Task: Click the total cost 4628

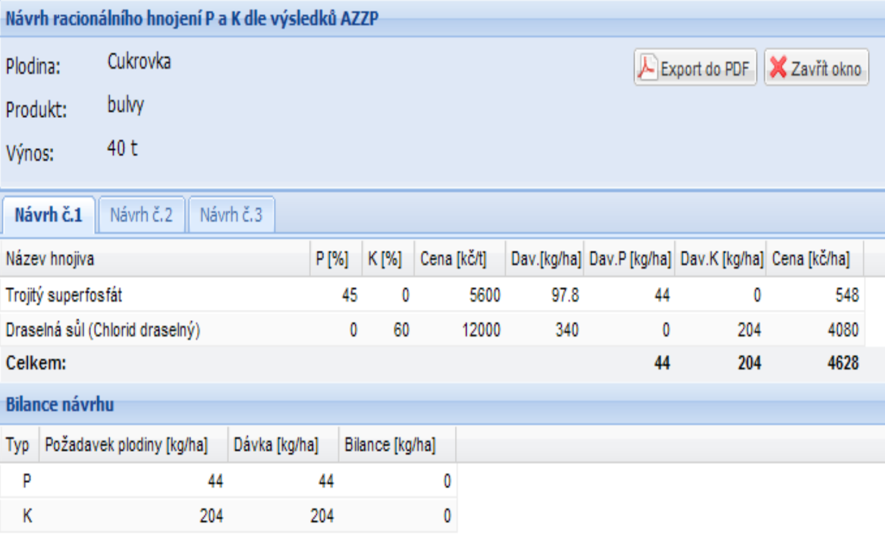Action: point(843,363)
